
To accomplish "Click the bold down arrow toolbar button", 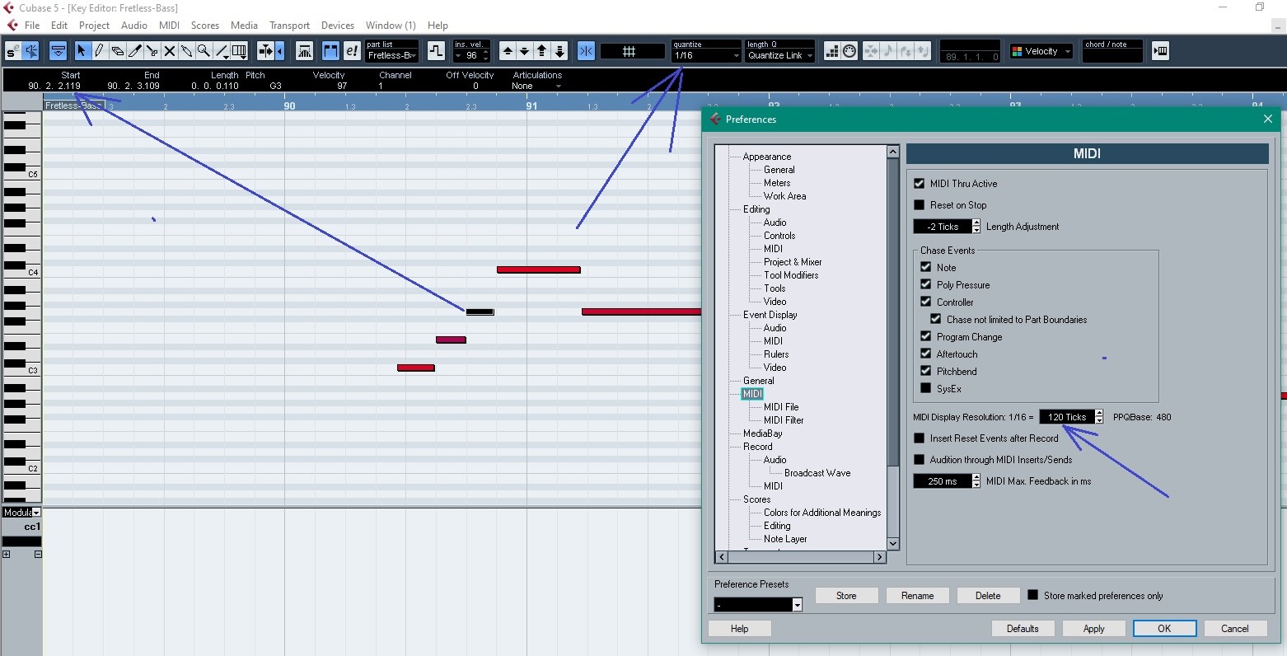I will (559, 51).
